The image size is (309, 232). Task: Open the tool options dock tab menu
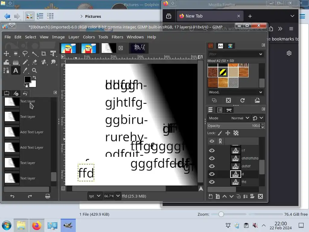point(55,92)
